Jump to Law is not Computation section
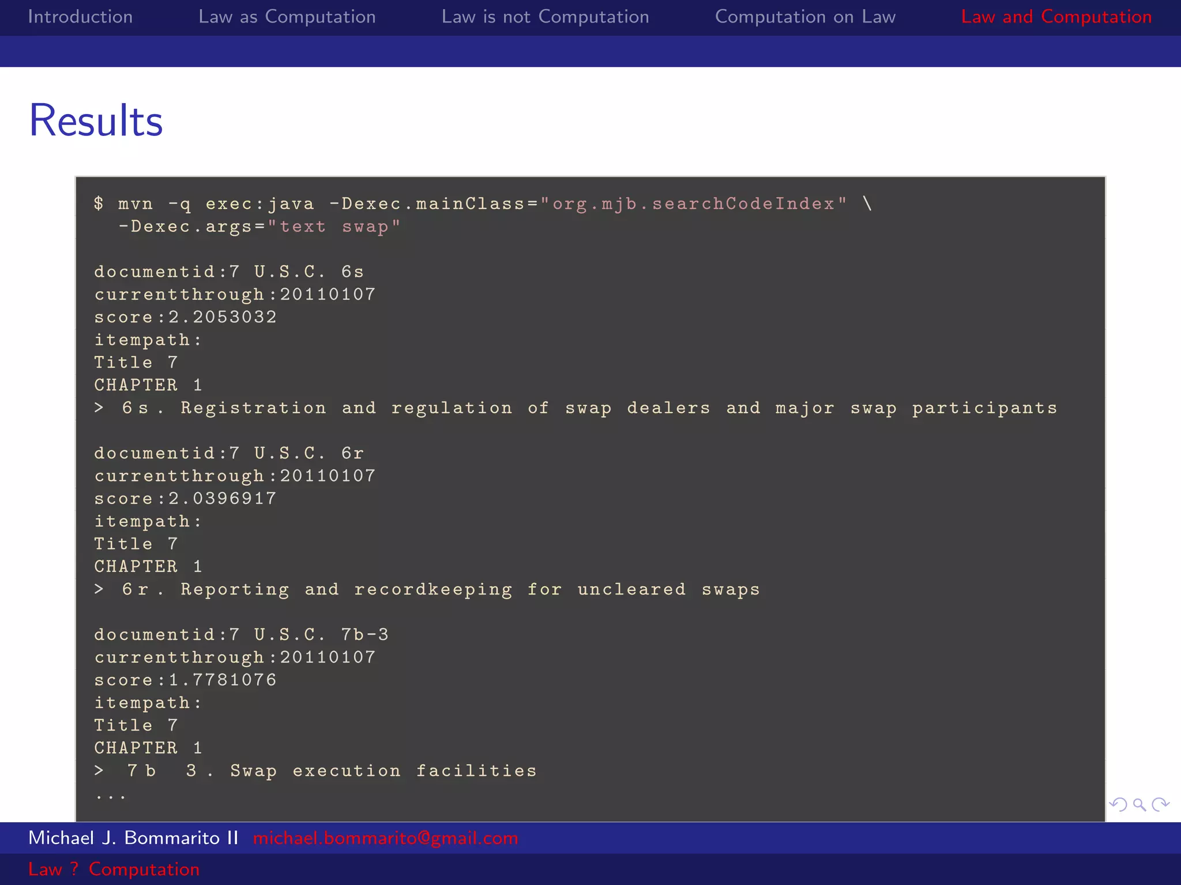Viewport: 1181px width, 885px height. point(545,17)
